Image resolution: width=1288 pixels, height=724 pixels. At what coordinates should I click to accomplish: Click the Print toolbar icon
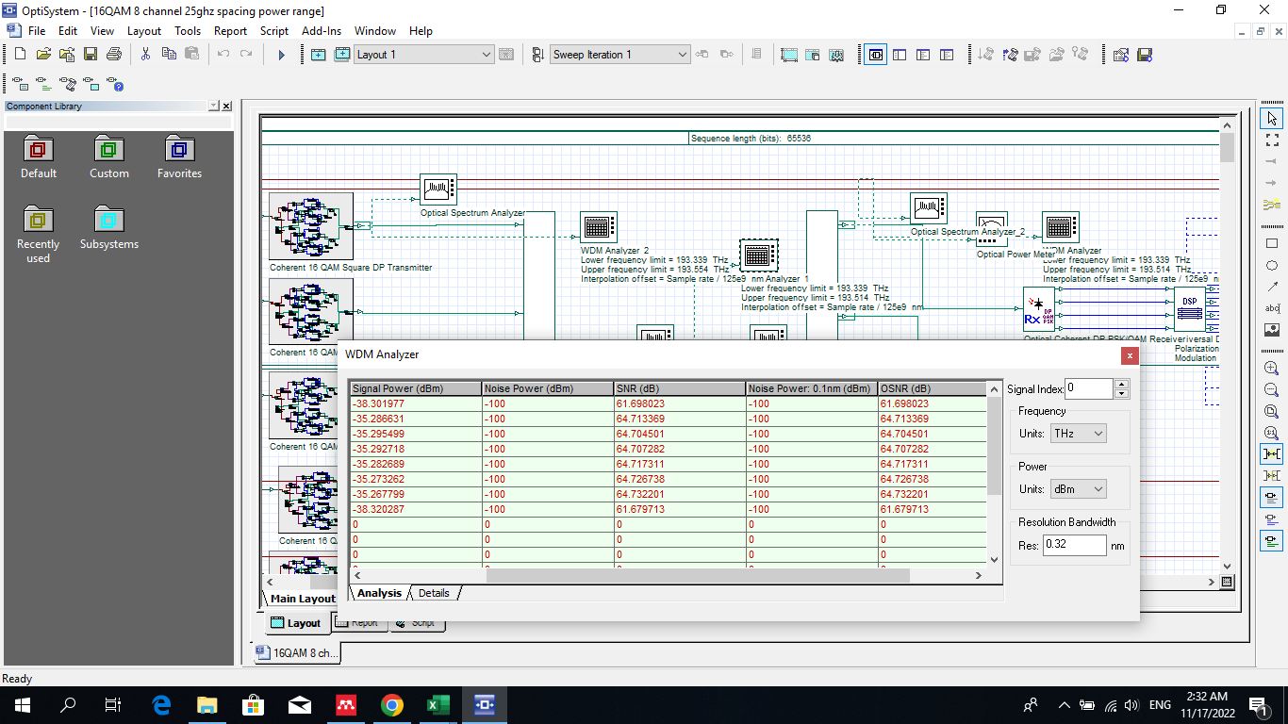coord(113,54)
